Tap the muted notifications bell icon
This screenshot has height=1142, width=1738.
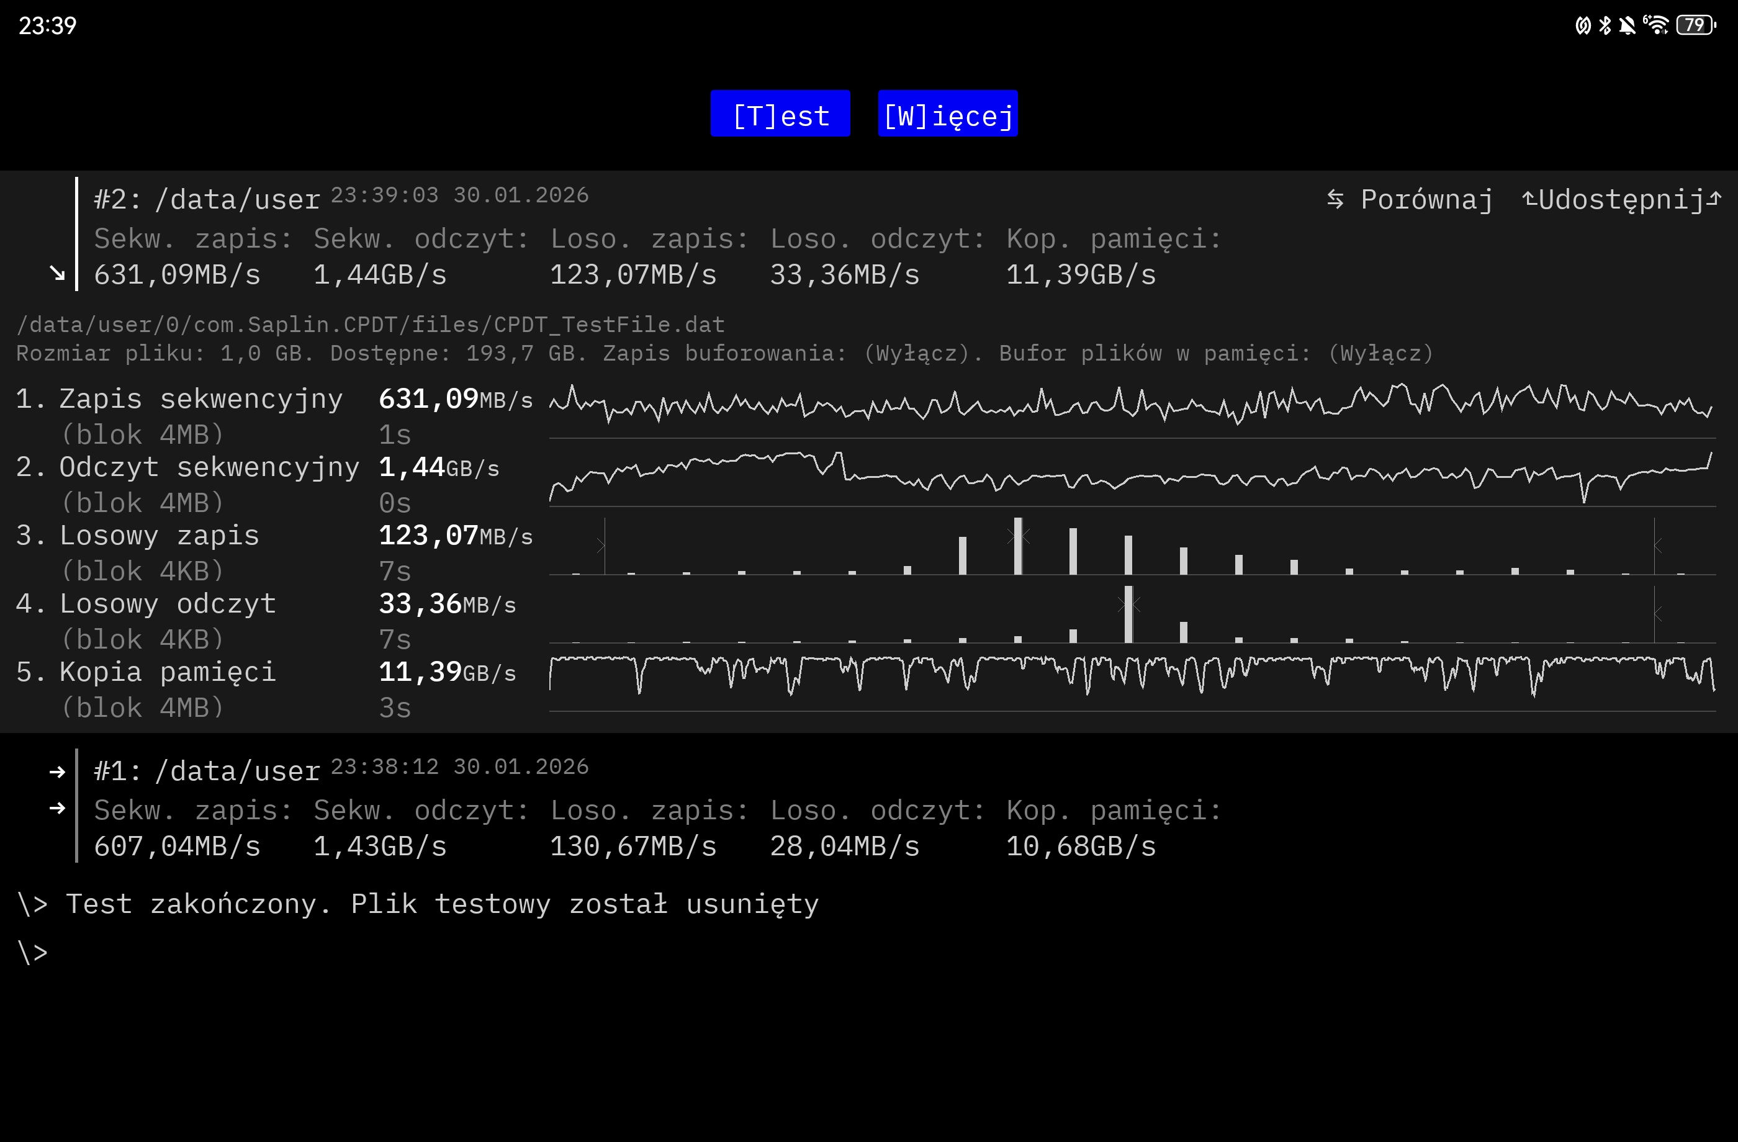tap(1628, 25)
